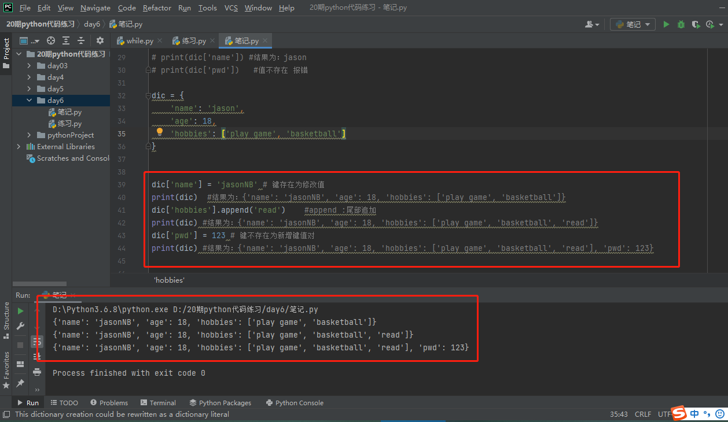Expand the day4 folder
728x422 pixels.
point(29,77)
